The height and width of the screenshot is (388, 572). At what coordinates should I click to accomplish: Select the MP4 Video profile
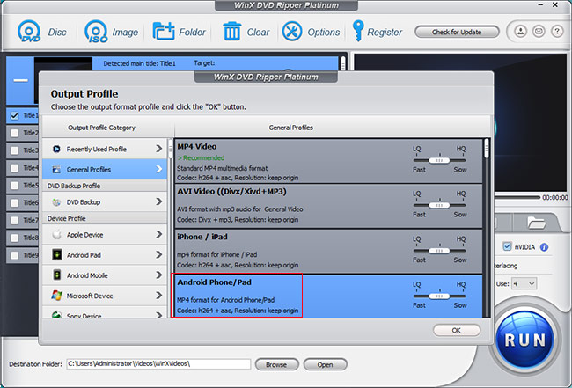(328, 161)
